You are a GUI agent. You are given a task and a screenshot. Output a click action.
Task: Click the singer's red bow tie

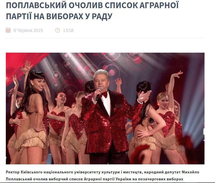(104, 94)
